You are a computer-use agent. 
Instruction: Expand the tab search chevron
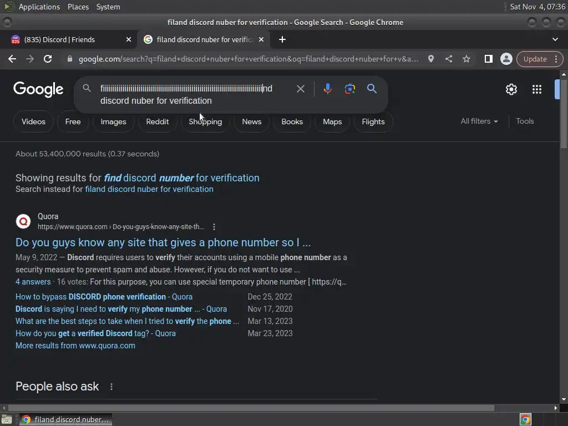(x=555, y=39)
